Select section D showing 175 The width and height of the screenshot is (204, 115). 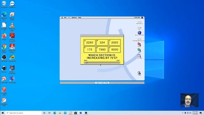tap(90, 50)
